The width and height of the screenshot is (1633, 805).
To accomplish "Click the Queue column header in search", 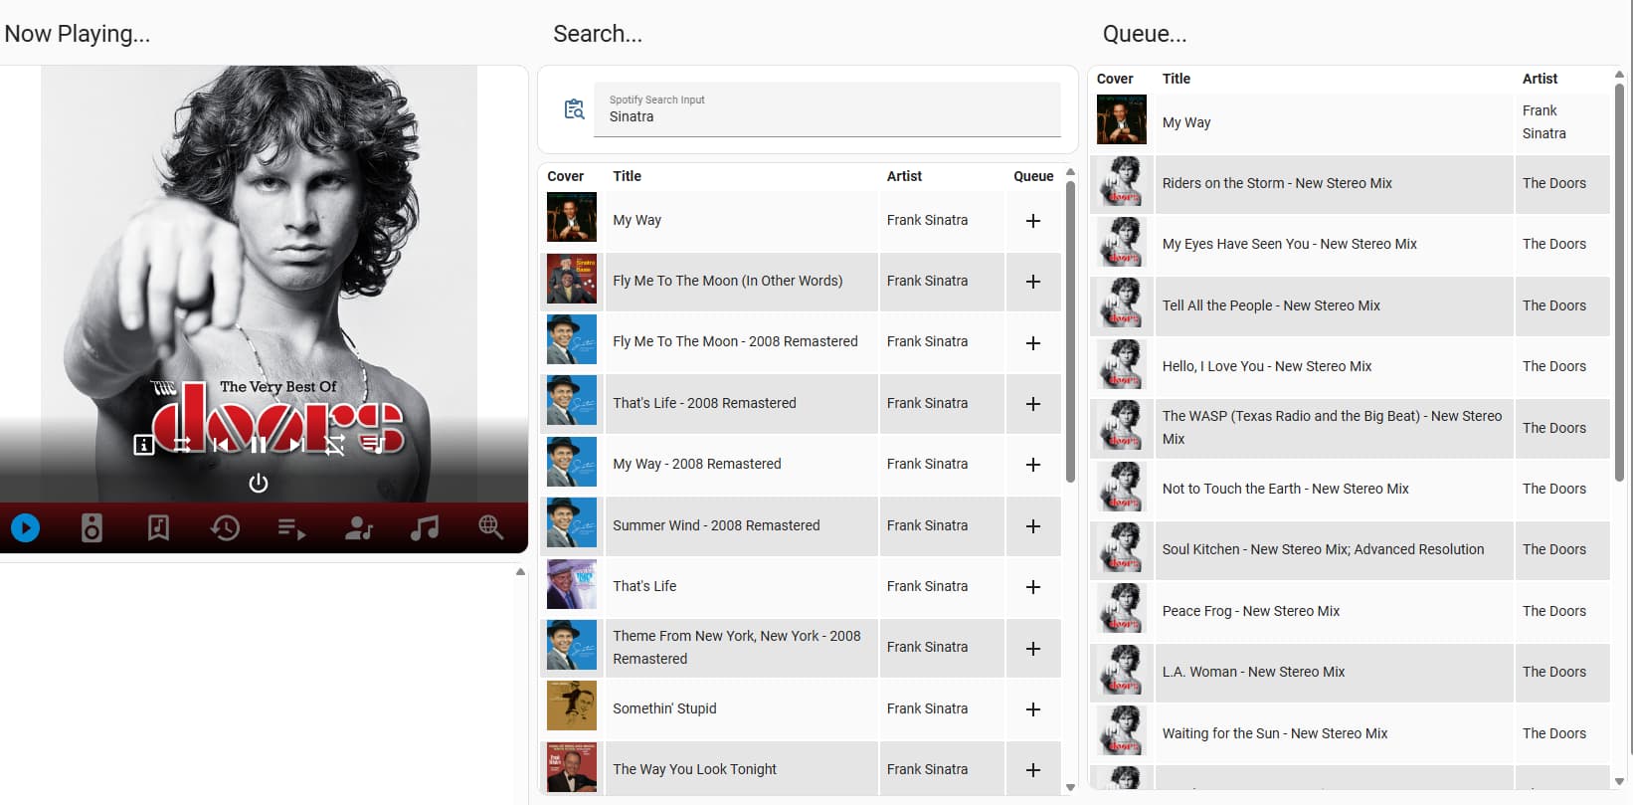I will tap(1033, 176).
